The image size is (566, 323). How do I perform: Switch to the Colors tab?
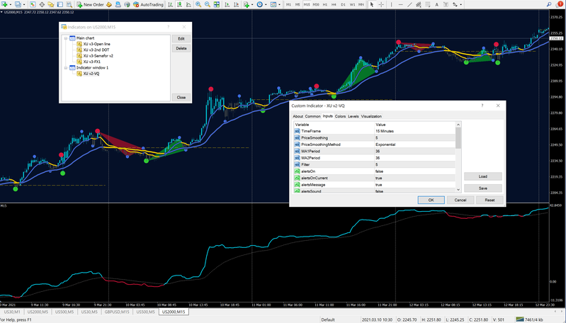coord(340,116)
